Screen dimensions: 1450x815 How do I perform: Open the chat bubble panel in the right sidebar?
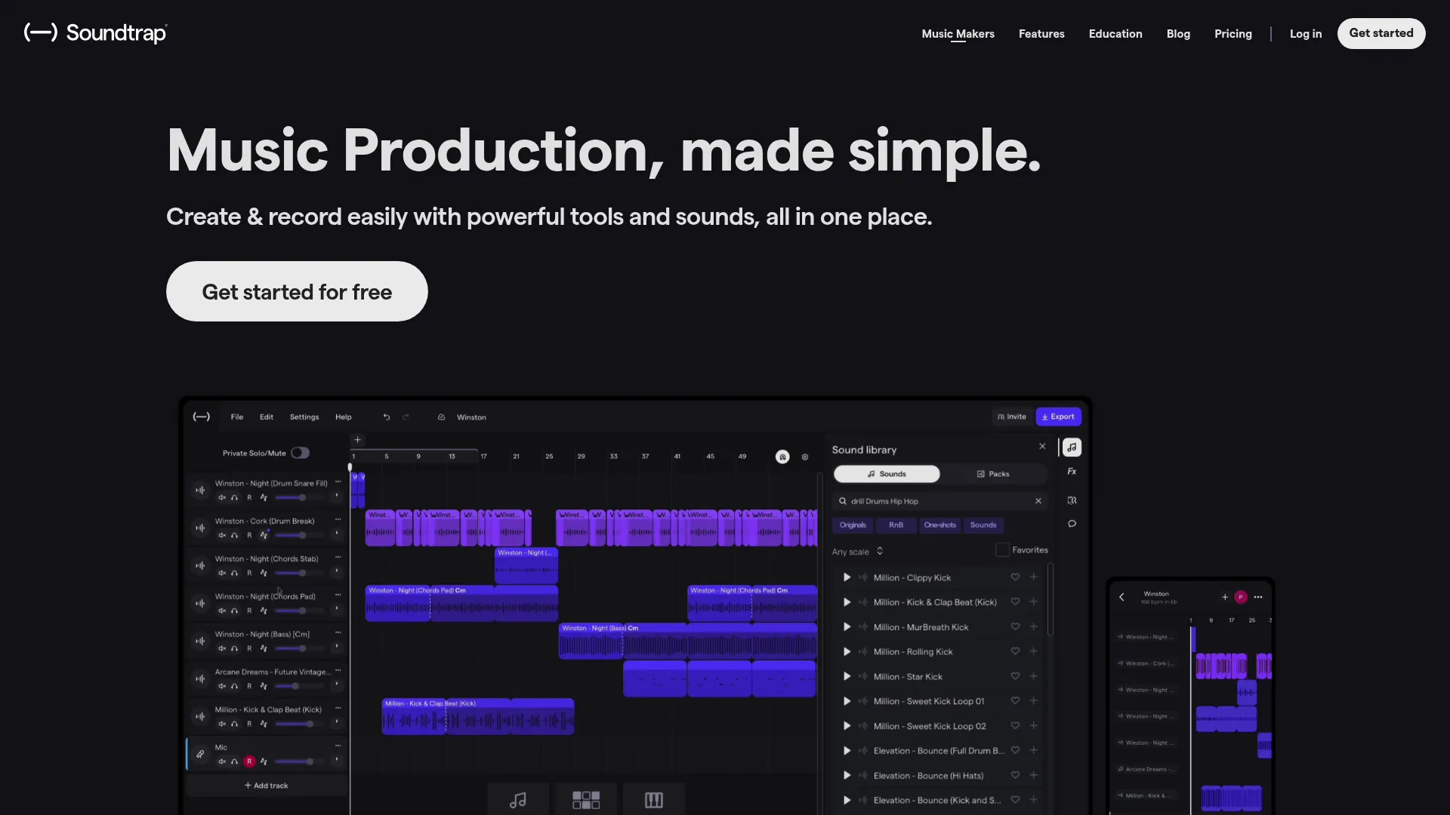point(1072,524)
